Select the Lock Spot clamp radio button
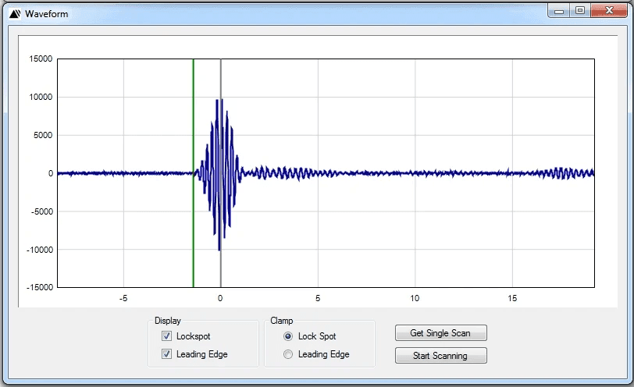This screenshot has width=634, height=387. tap(288, 336)
